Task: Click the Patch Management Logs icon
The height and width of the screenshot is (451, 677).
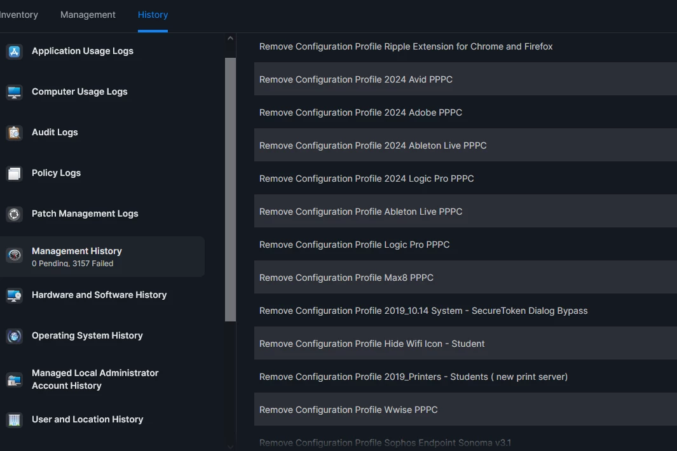Action: pos(14,213)
